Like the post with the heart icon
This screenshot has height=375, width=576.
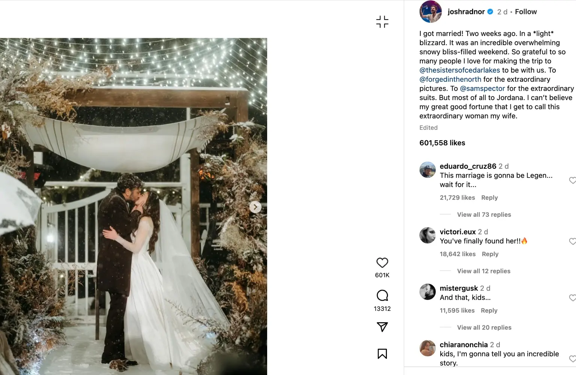(382, 262)
